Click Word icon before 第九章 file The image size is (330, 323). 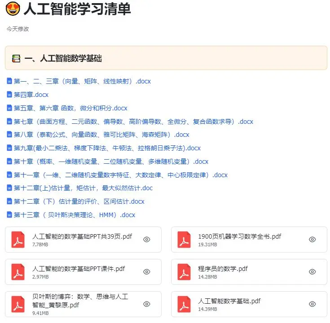[x=9, y=148]
